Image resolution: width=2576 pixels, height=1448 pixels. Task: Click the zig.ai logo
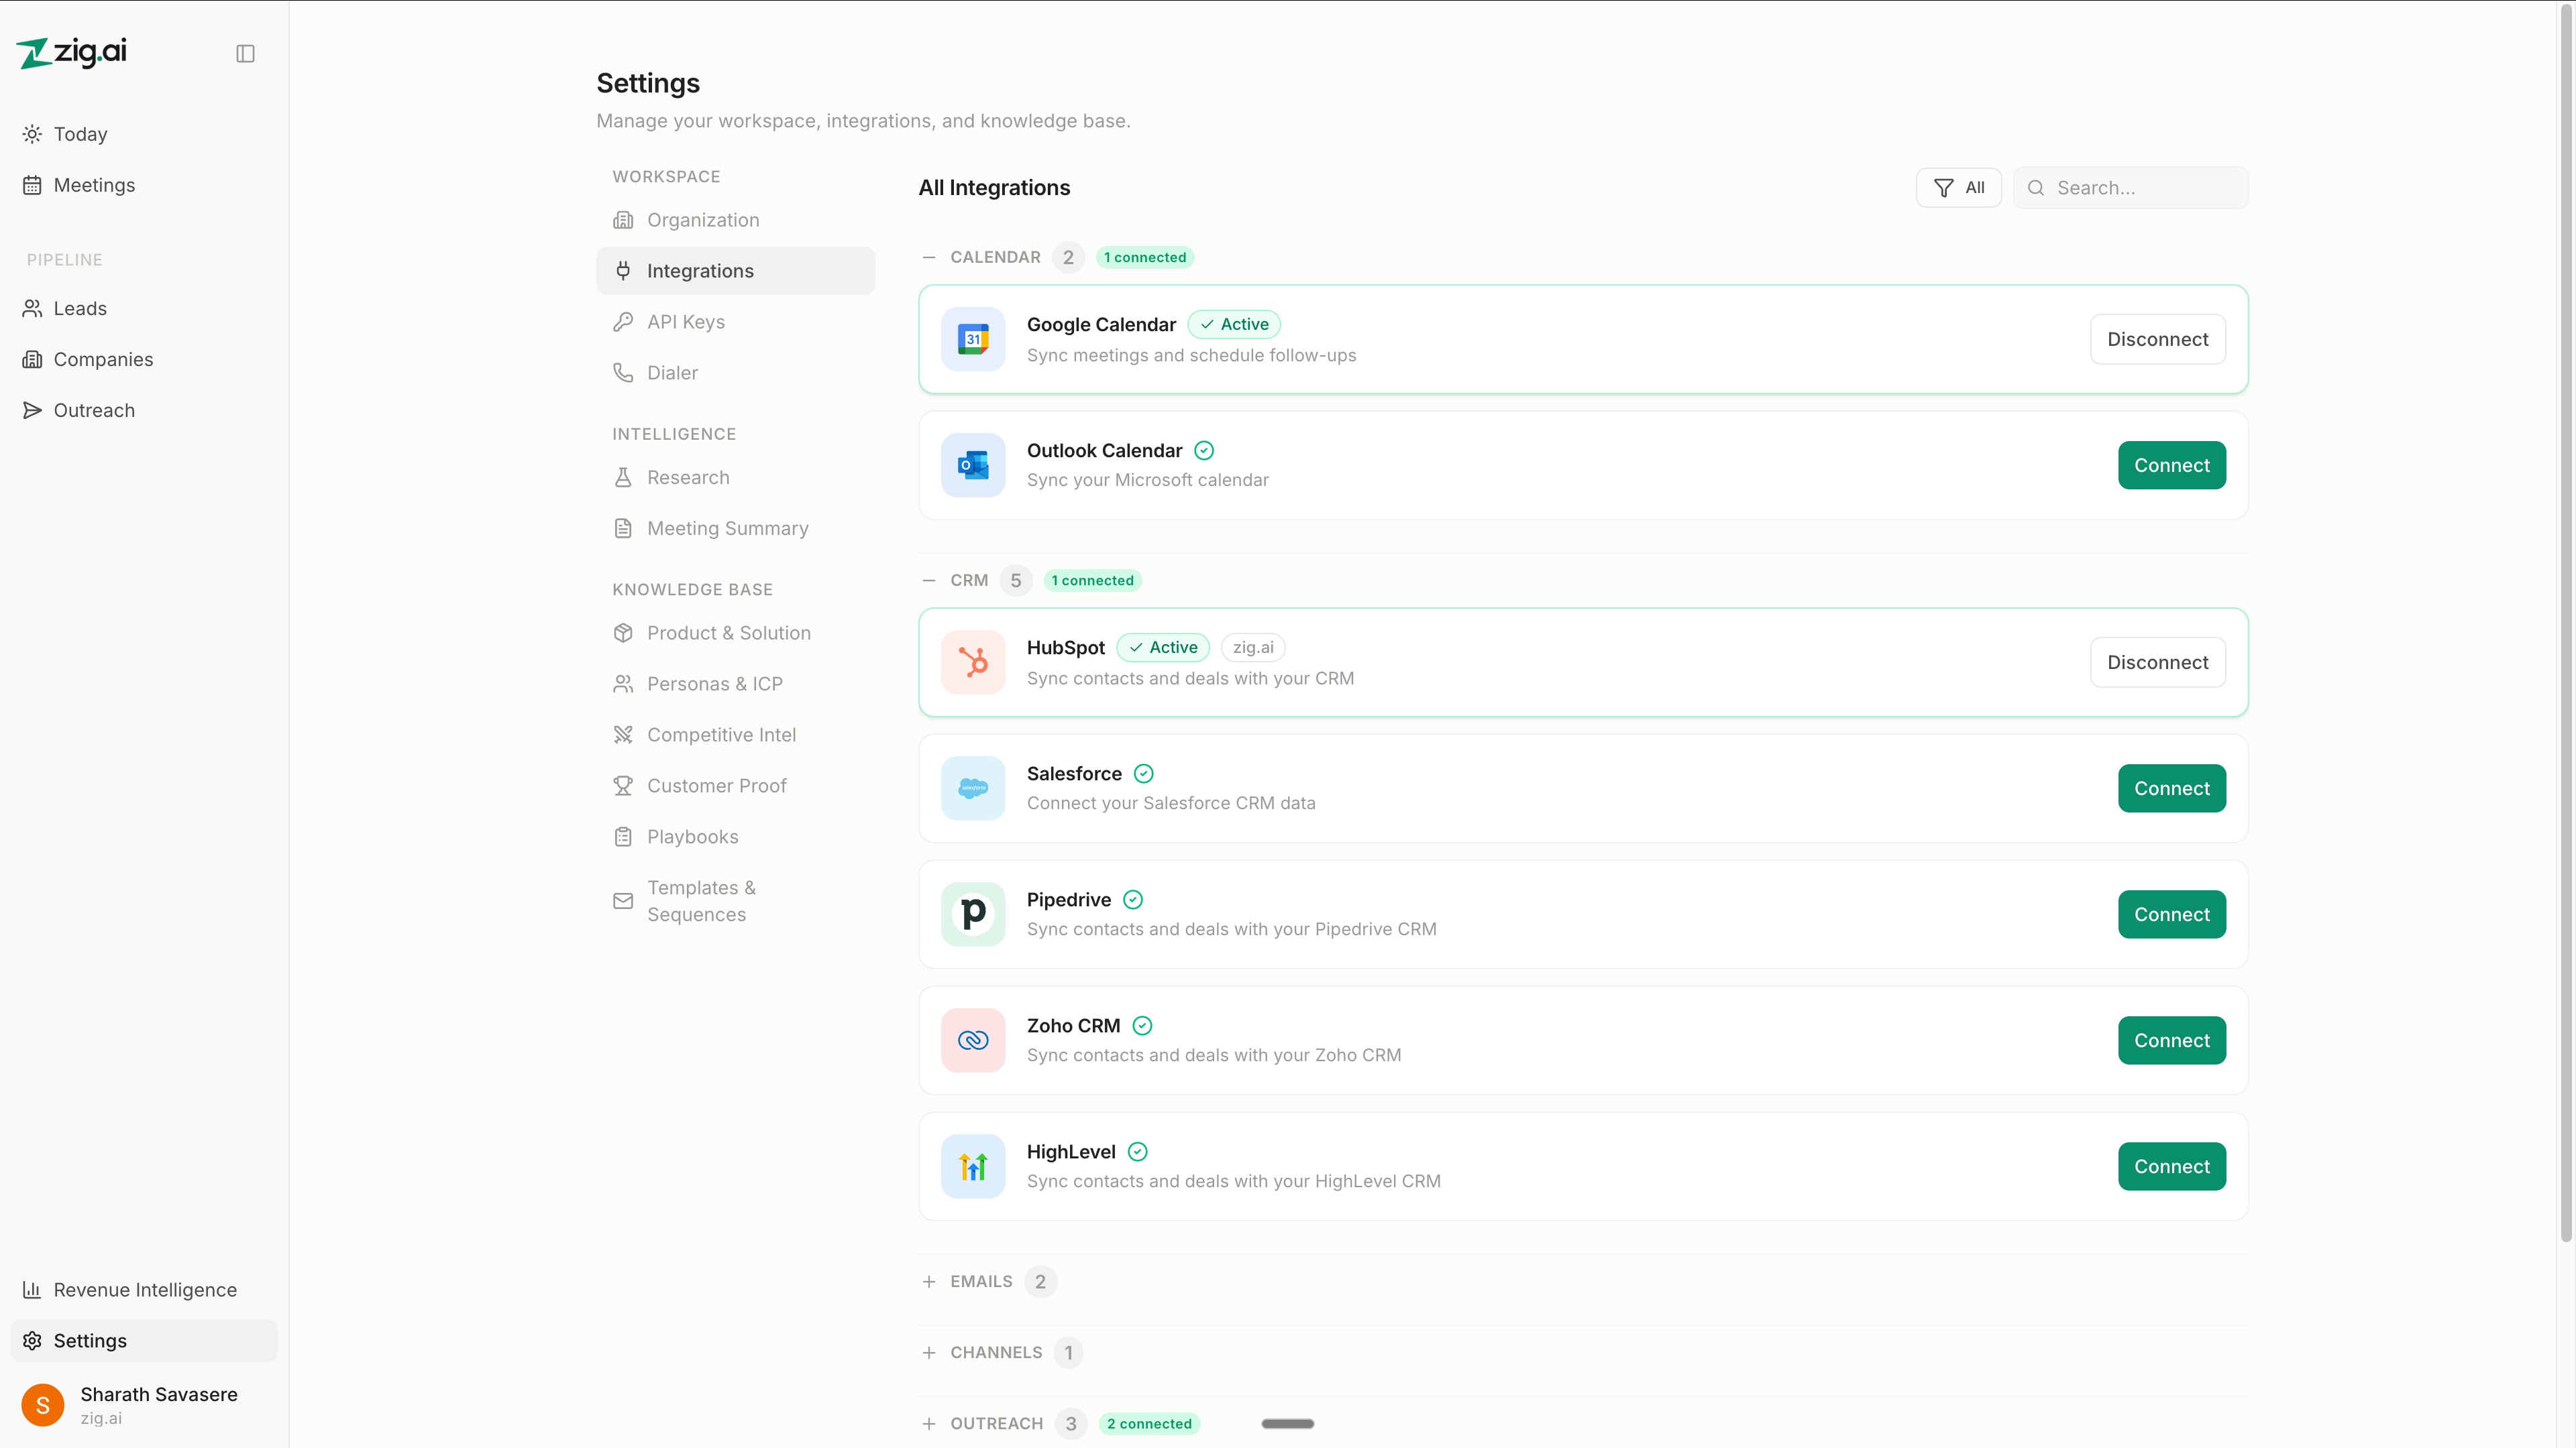click(x=72, y=52)
